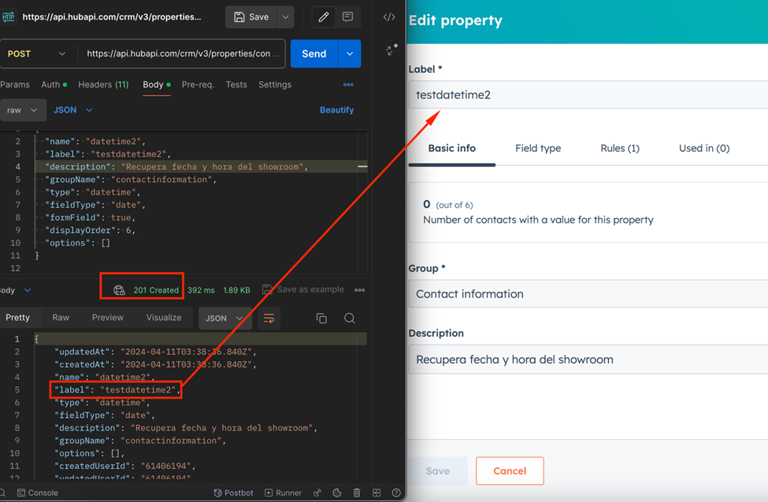
Task: Click the Label input field showing testdatetime2
Action: (x=583, y=94)
